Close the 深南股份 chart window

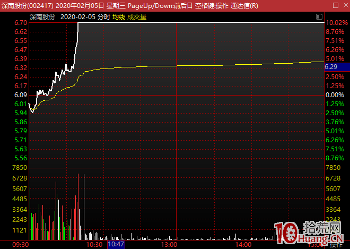coord(346,5)
